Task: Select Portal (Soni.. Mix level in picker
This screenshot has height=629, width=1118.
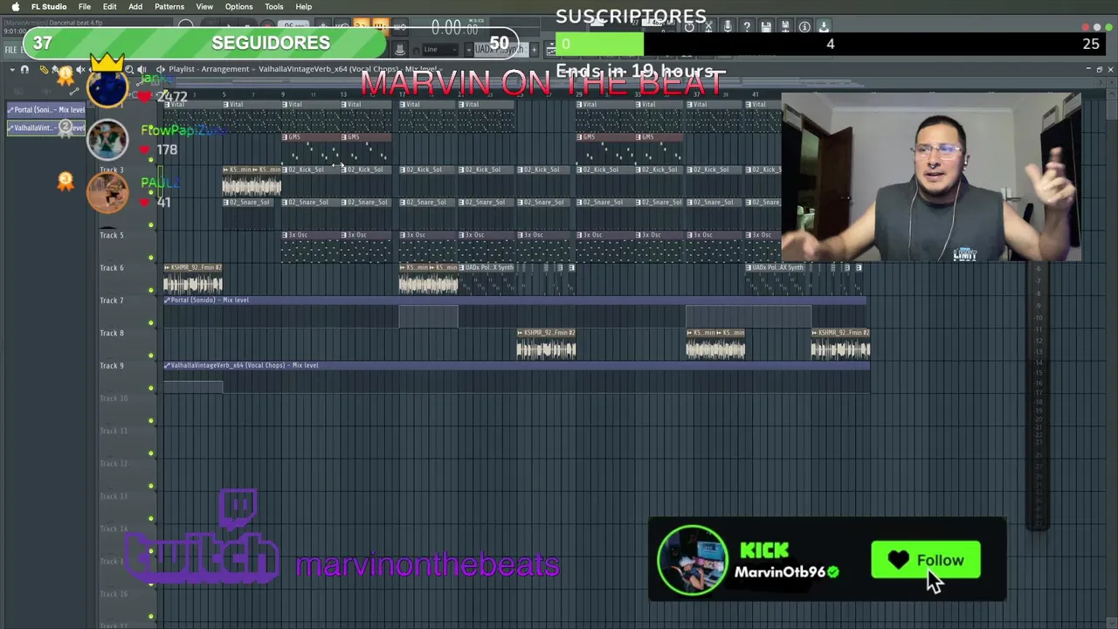Action: click(46, 110)
